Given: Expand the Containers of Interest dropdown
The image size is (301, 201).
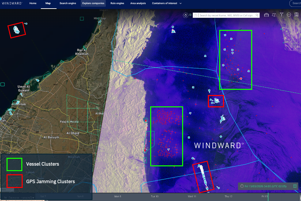Looking at the screenshot, I should pyautogui.click(x=167, y=3).
